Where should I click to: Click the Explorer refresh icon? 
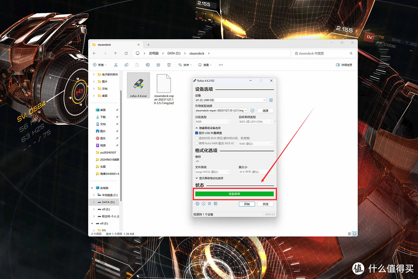(126, 53)
